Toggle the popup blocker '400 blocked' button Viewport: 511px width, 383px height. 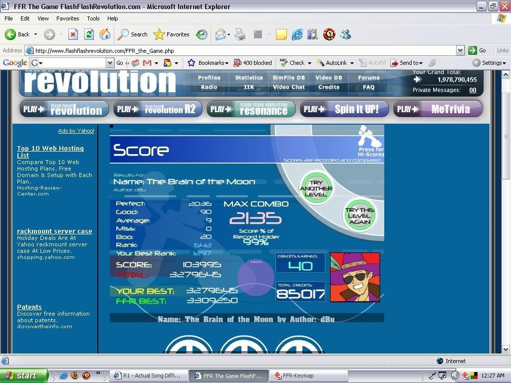[253, 63]
